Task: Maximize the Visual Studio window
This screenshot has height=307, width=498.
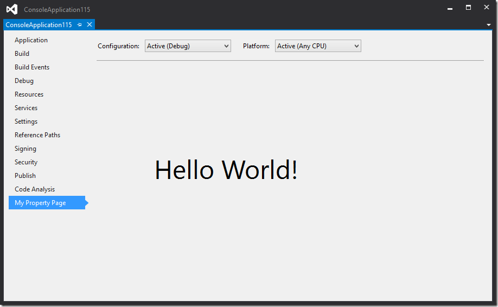Action: tap(468, 8)
